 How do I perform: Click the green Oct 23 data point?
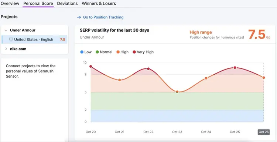pos(177,92)
